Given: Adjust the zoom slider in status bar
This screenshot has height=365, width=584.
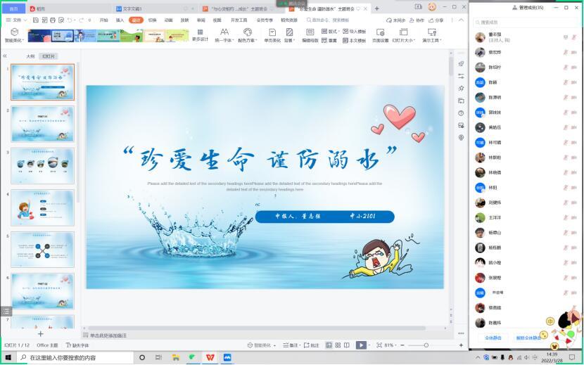Looking at the screenshot, I should coord(426,345).
